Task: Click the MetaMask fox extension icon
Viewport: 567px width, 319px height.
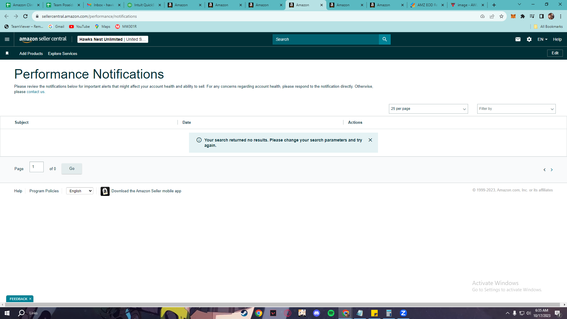Action: pyautogui.click(x=513, y=16)
